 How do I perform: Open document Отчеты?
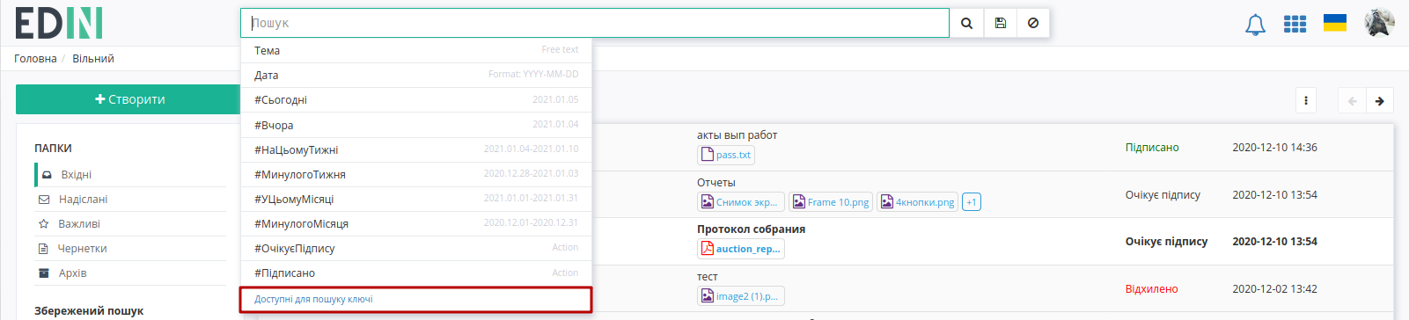point(716,183)
